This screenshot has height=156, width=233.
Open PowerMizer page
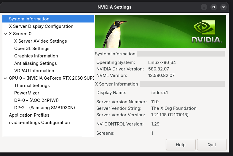[x=48, y=93]
